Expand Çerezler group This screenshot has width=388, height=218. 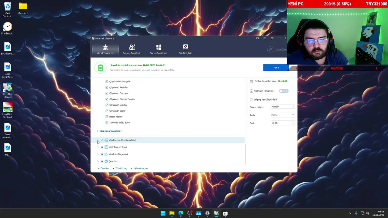pos(98,161)
